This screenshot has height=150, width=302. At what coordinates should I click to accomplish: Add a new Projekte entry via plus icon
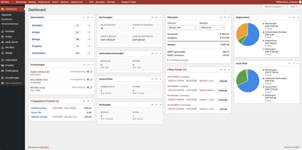click(89, 46)
